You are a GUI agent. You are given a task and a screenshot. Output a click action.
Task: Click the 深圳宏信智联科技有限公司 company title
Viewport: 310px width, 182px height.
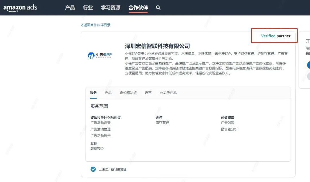[157, 46]
